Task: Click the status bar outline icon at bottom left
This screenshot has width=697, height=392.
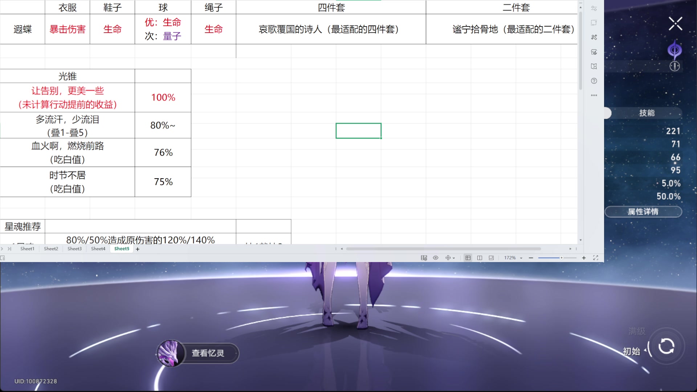Action: click(x=3, y=258)
